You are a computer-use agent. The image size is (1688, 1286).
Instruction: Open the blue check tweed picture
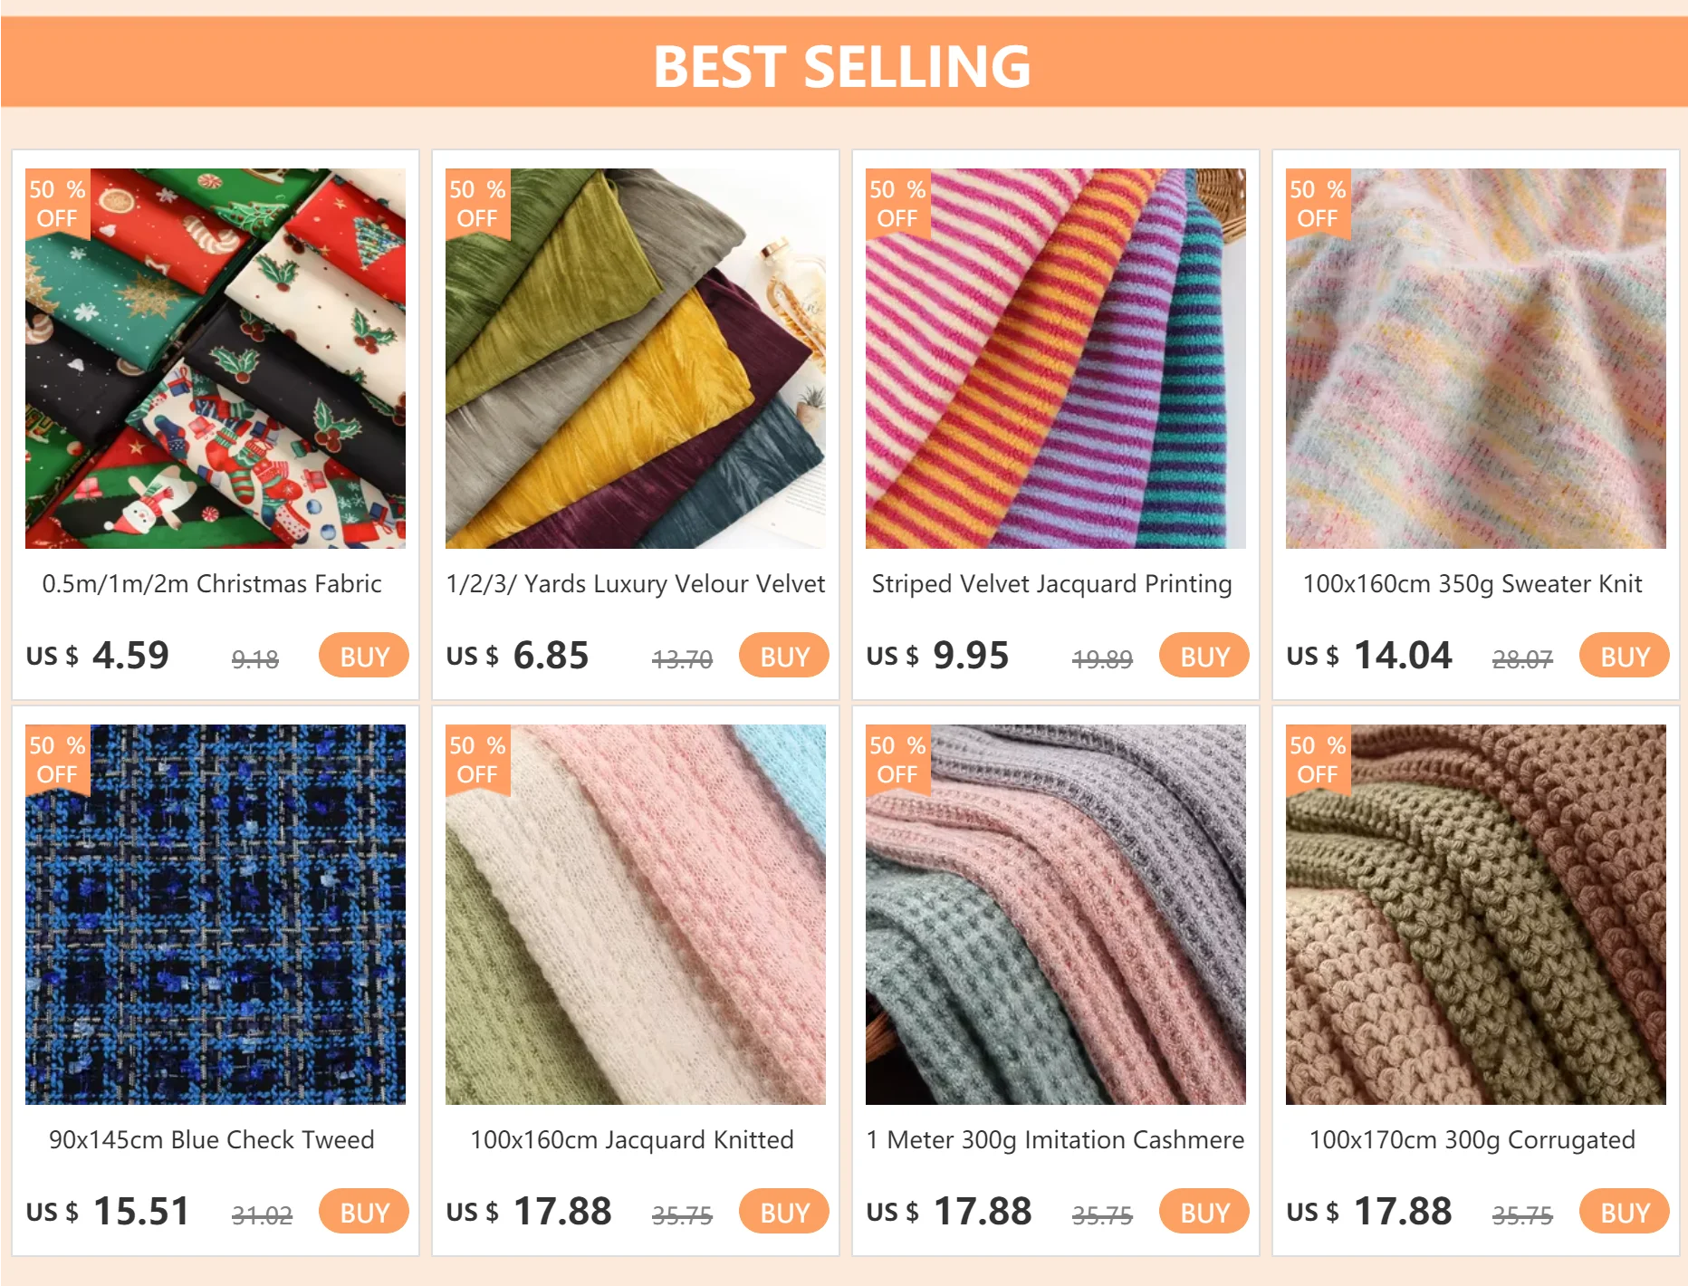point(216,915)
